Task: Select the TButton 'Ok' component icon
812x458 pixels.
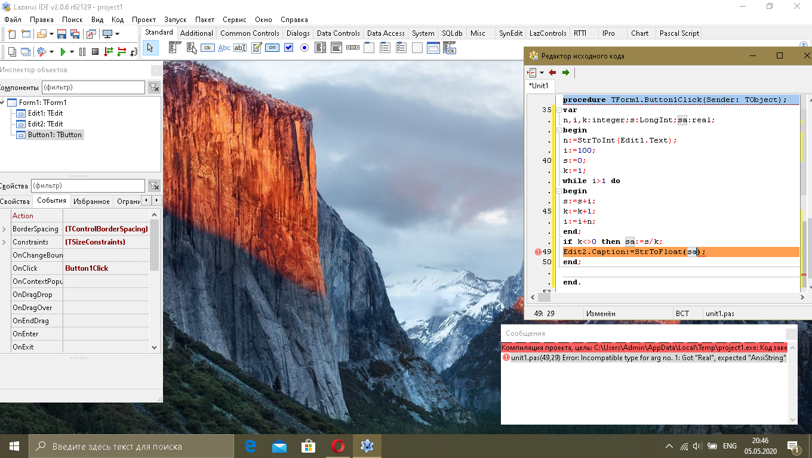Action: [207, 48]
